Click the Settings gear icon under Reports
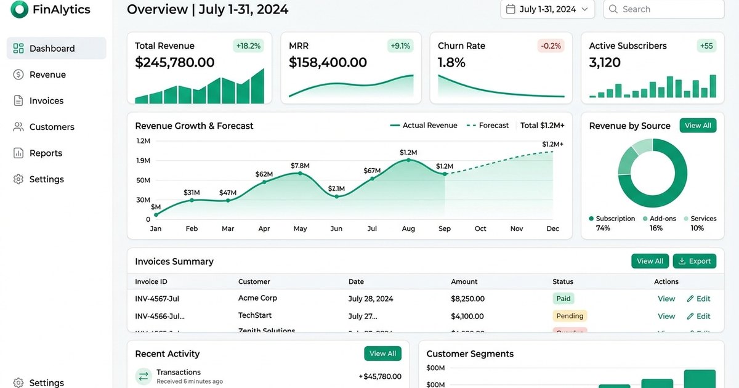739x388 pixels. [18, 179]
